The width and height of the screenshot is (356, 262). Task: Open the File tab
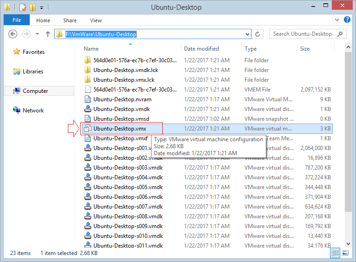(17, 20)
